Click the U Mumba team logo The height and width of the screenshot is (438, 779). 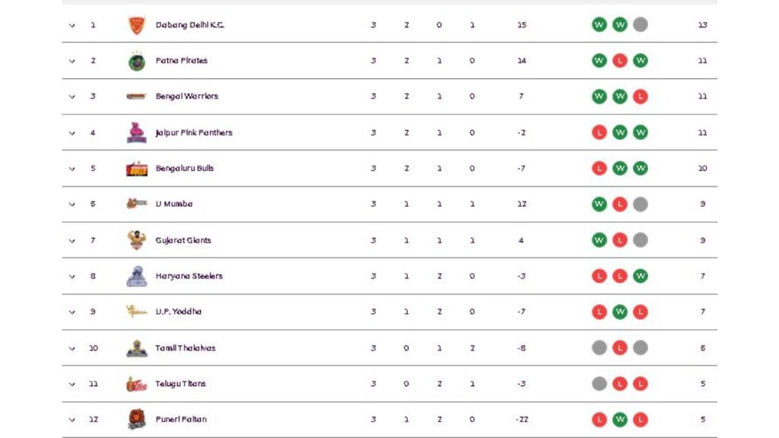point(136,204)
